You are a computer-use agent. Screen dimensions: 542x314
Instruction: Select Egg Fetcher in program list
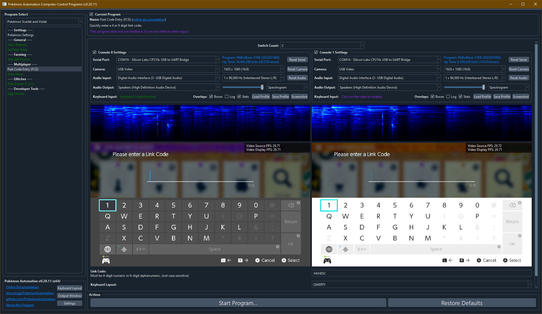(16, 94)
